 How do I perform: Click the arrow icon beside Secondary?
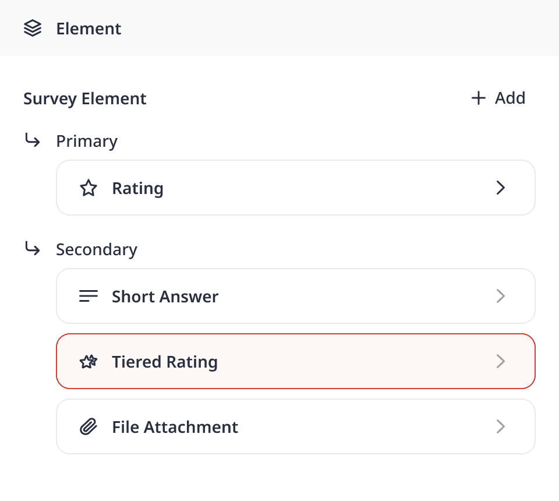33,249
